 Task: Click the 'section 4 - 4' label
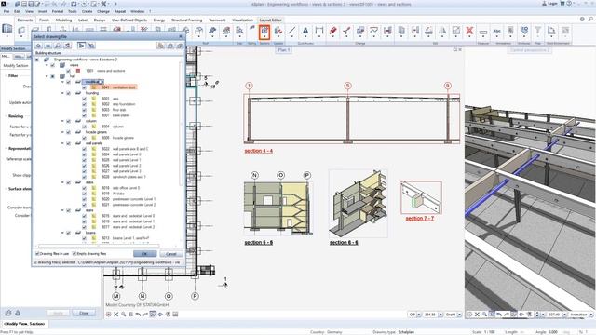[x=259, y=151]
